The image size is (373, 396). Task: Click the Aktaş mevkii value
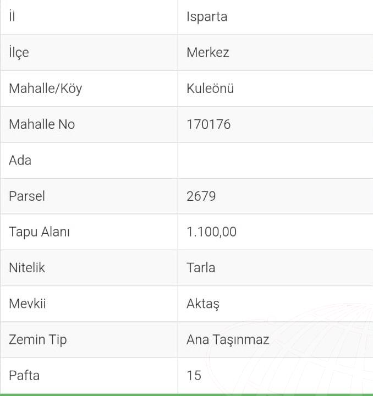pyautogui.click(x=203, y=304)
